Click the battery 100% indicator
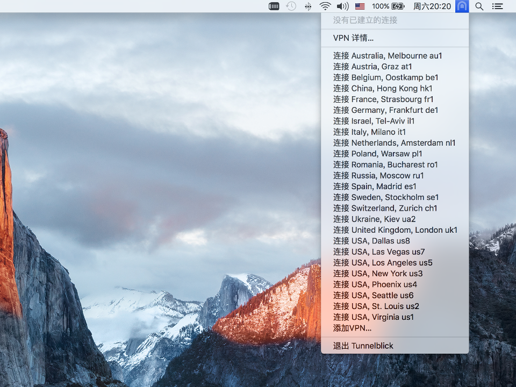Screen dimensions: 516x387 click(388, 6)
